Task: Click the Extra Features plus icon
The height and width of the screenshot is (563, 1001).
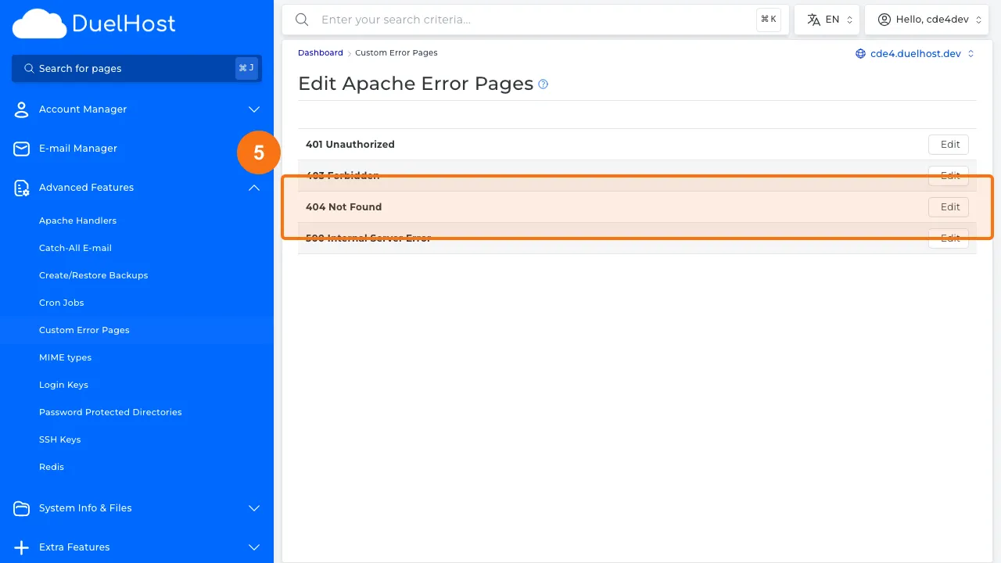Action: (x=21, y=547)
